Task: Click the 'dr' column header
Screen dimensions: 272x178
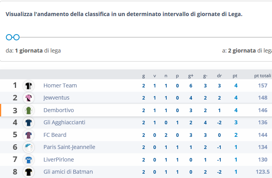Action: (219, 76)
